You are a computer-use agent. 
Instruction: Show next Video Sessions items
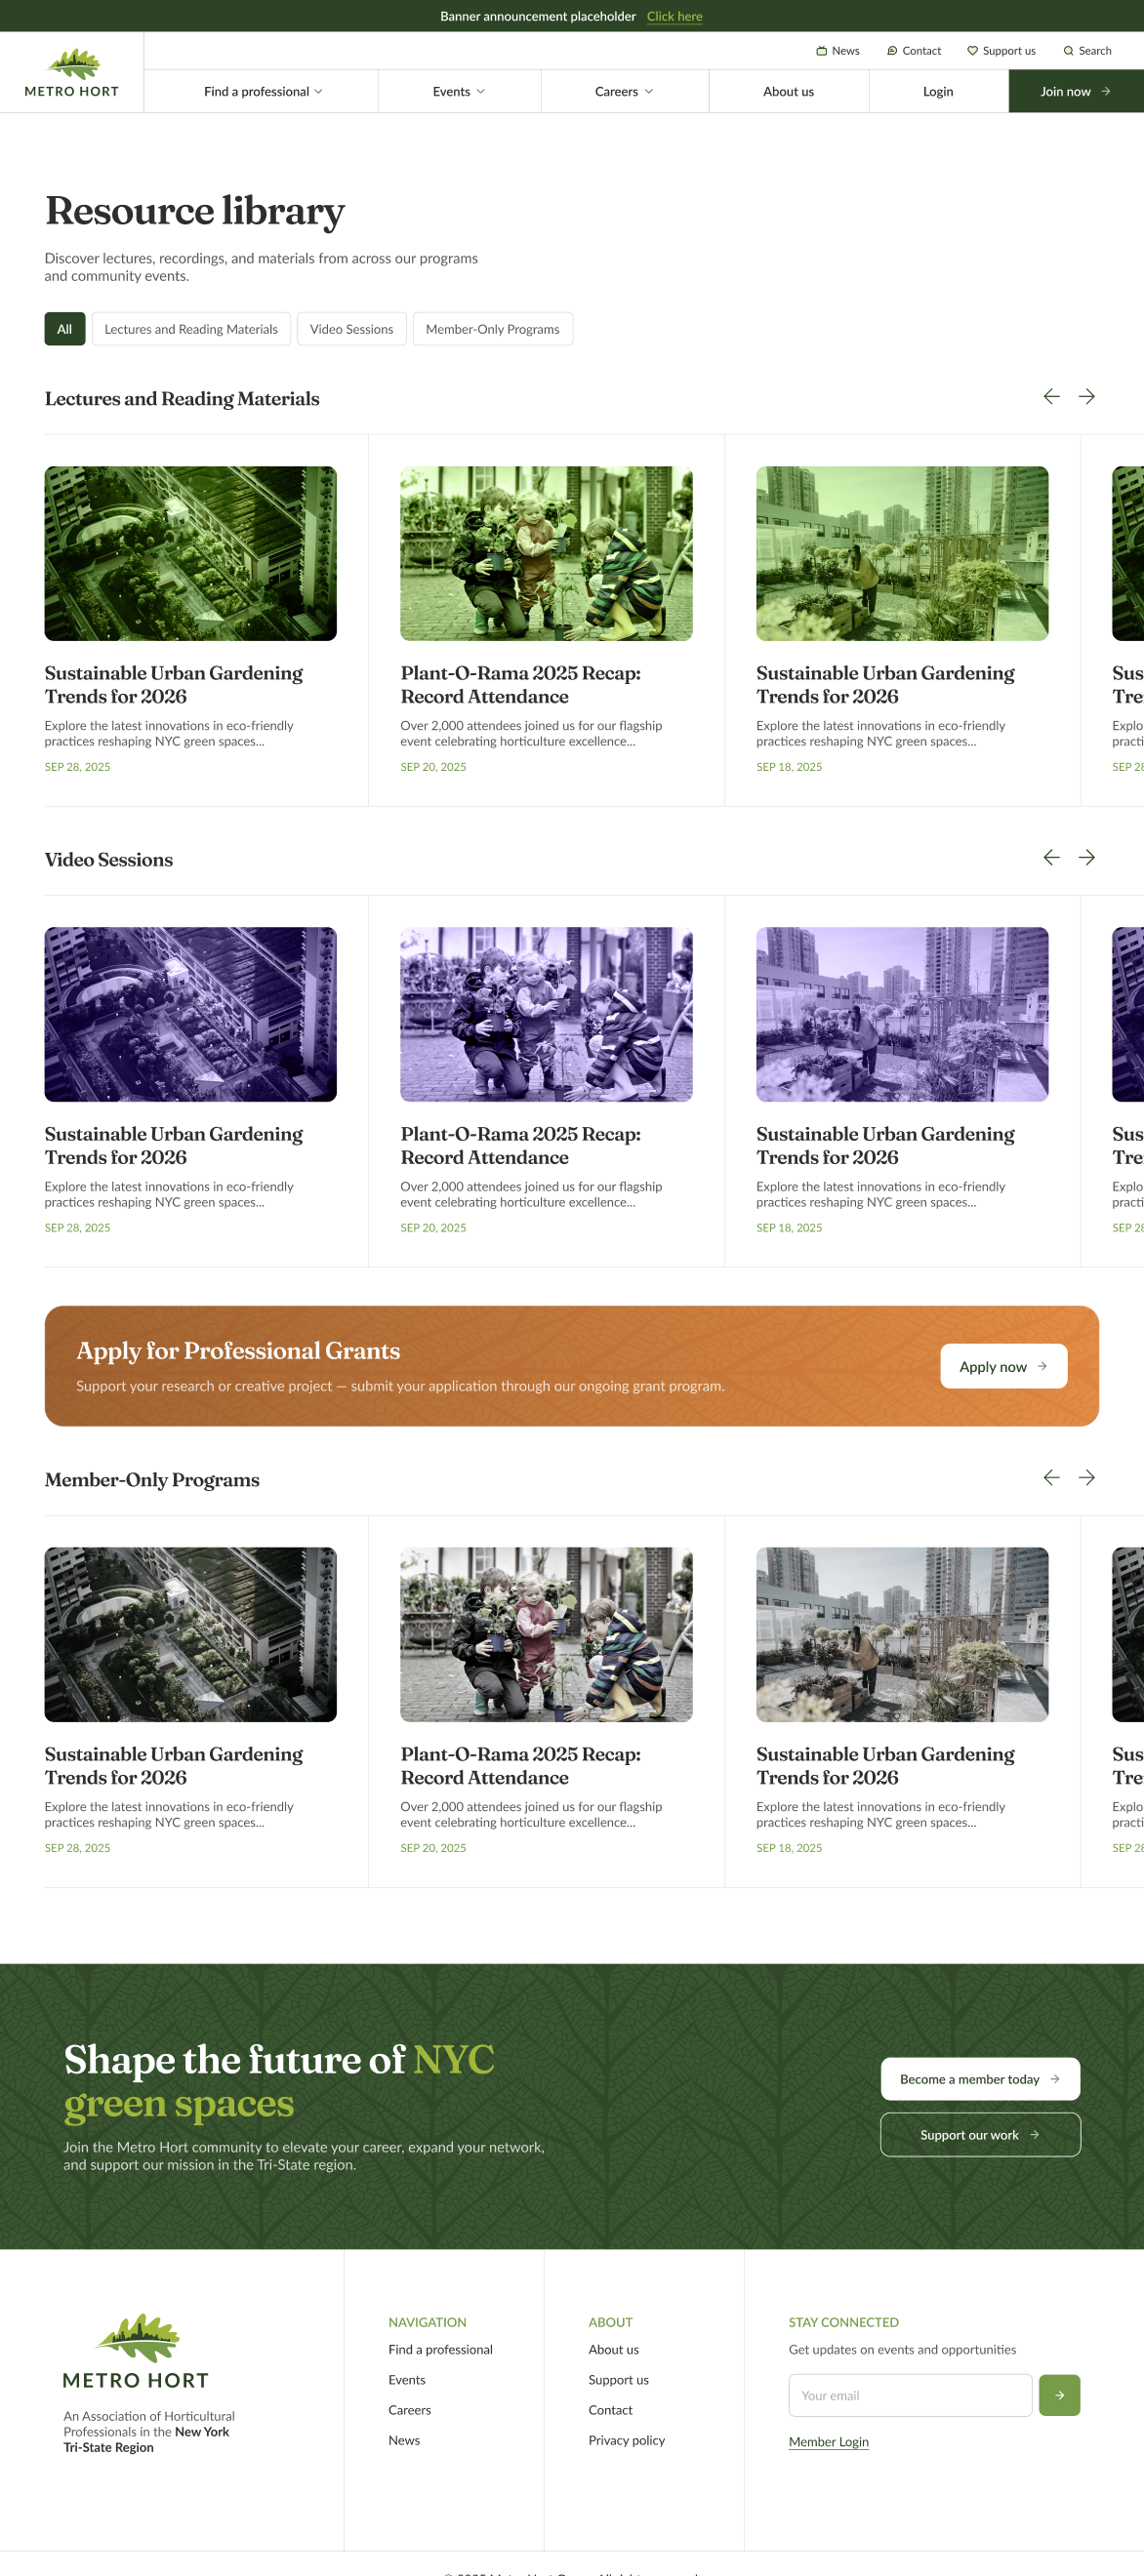(x=1087, y=858)
